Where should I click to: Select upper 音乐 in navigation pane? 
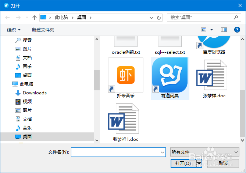point(24,66)
